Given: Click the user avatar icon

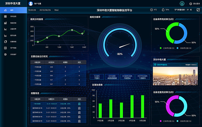Looking at the screenshot, I should pos(31,4).
